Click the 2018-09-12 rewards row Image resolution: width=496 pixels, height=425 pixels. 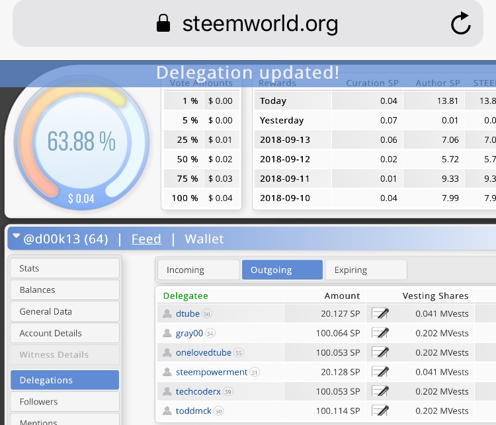click(x=375, y=159)
